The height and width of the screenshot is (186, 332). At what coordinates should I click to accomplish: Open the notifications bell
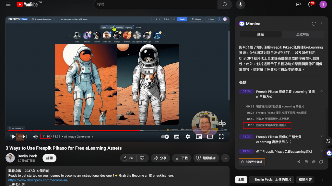310,5
